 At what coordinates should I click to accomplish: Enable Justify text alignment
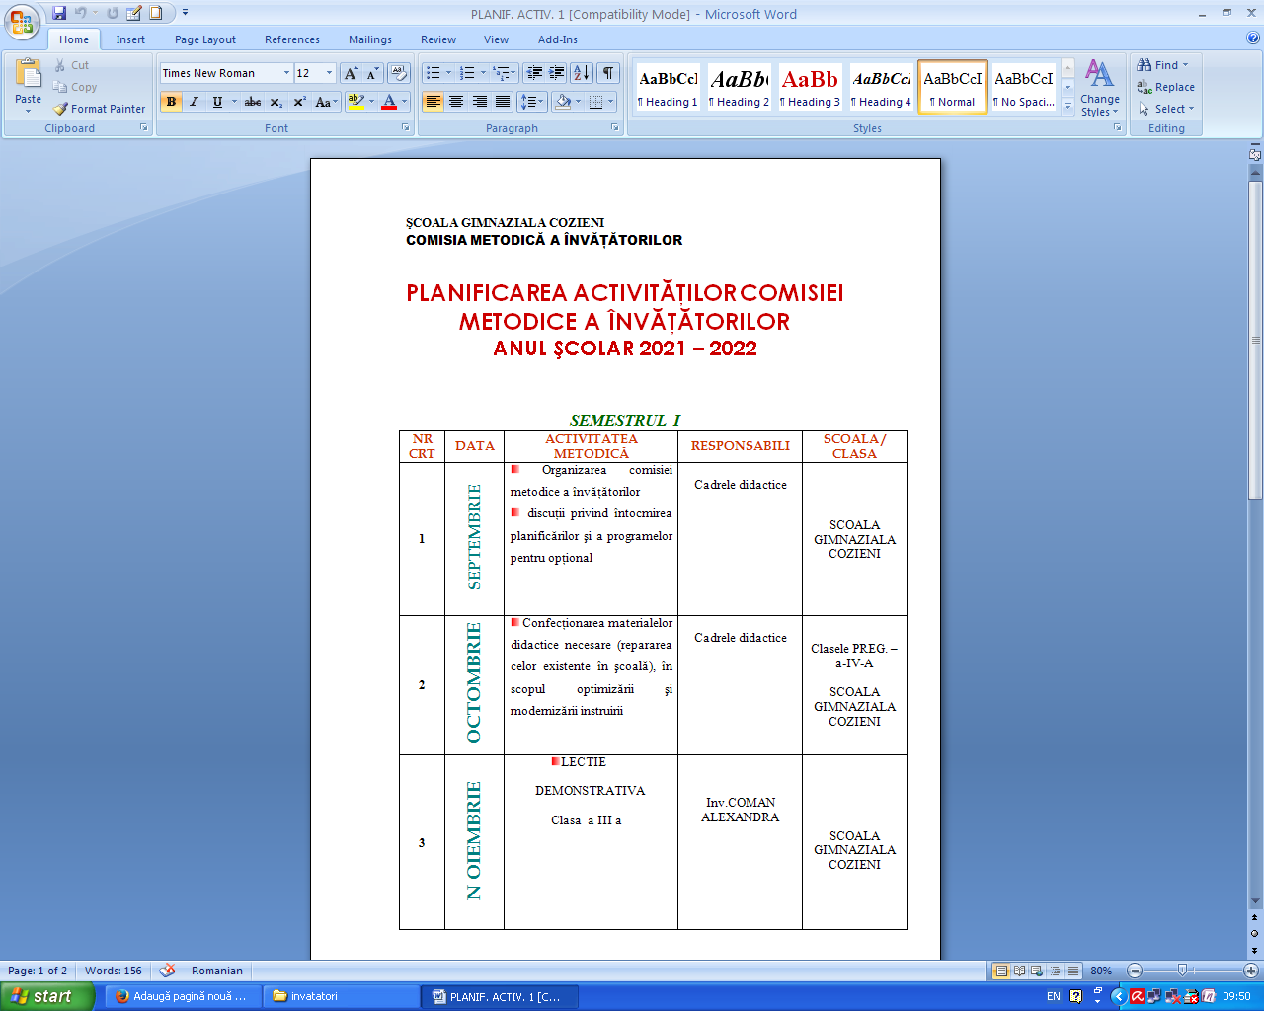click(503, 102)
